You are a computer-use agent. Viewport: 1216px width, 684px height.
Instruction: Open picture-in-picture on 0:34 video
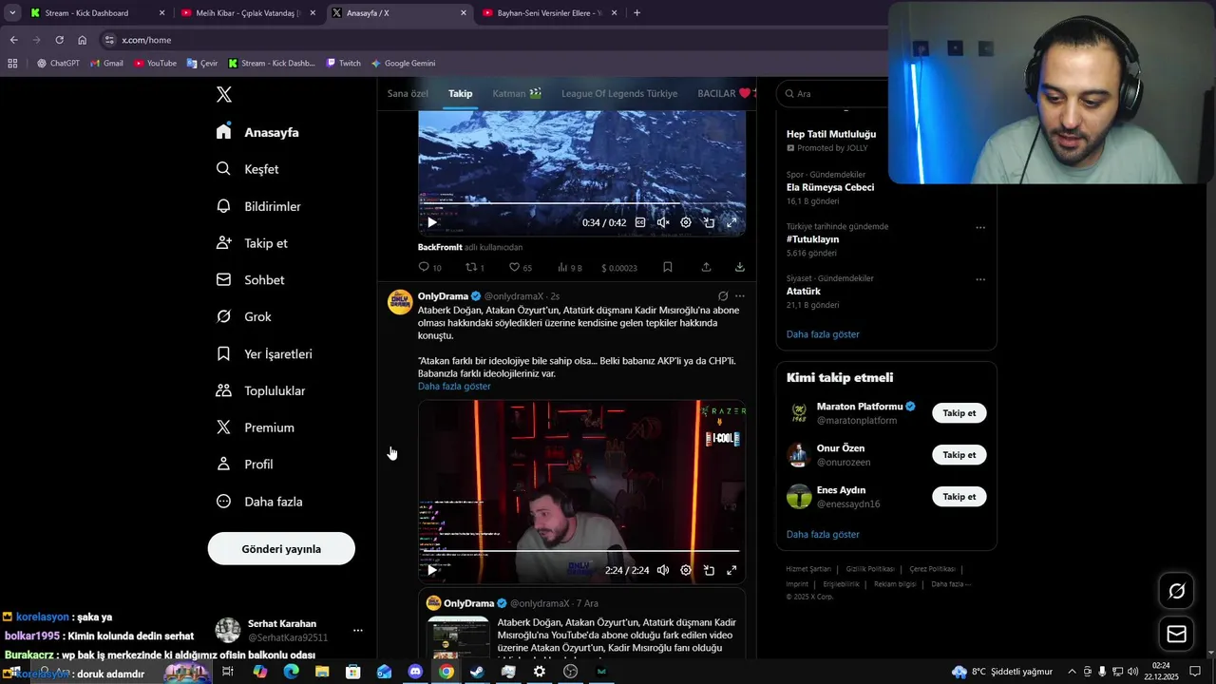point(709,222)
